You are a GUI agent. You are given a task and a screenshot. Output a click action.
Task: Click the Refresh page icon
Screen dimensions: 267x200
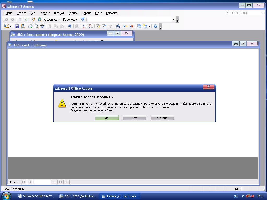click(x=26, y=20)
